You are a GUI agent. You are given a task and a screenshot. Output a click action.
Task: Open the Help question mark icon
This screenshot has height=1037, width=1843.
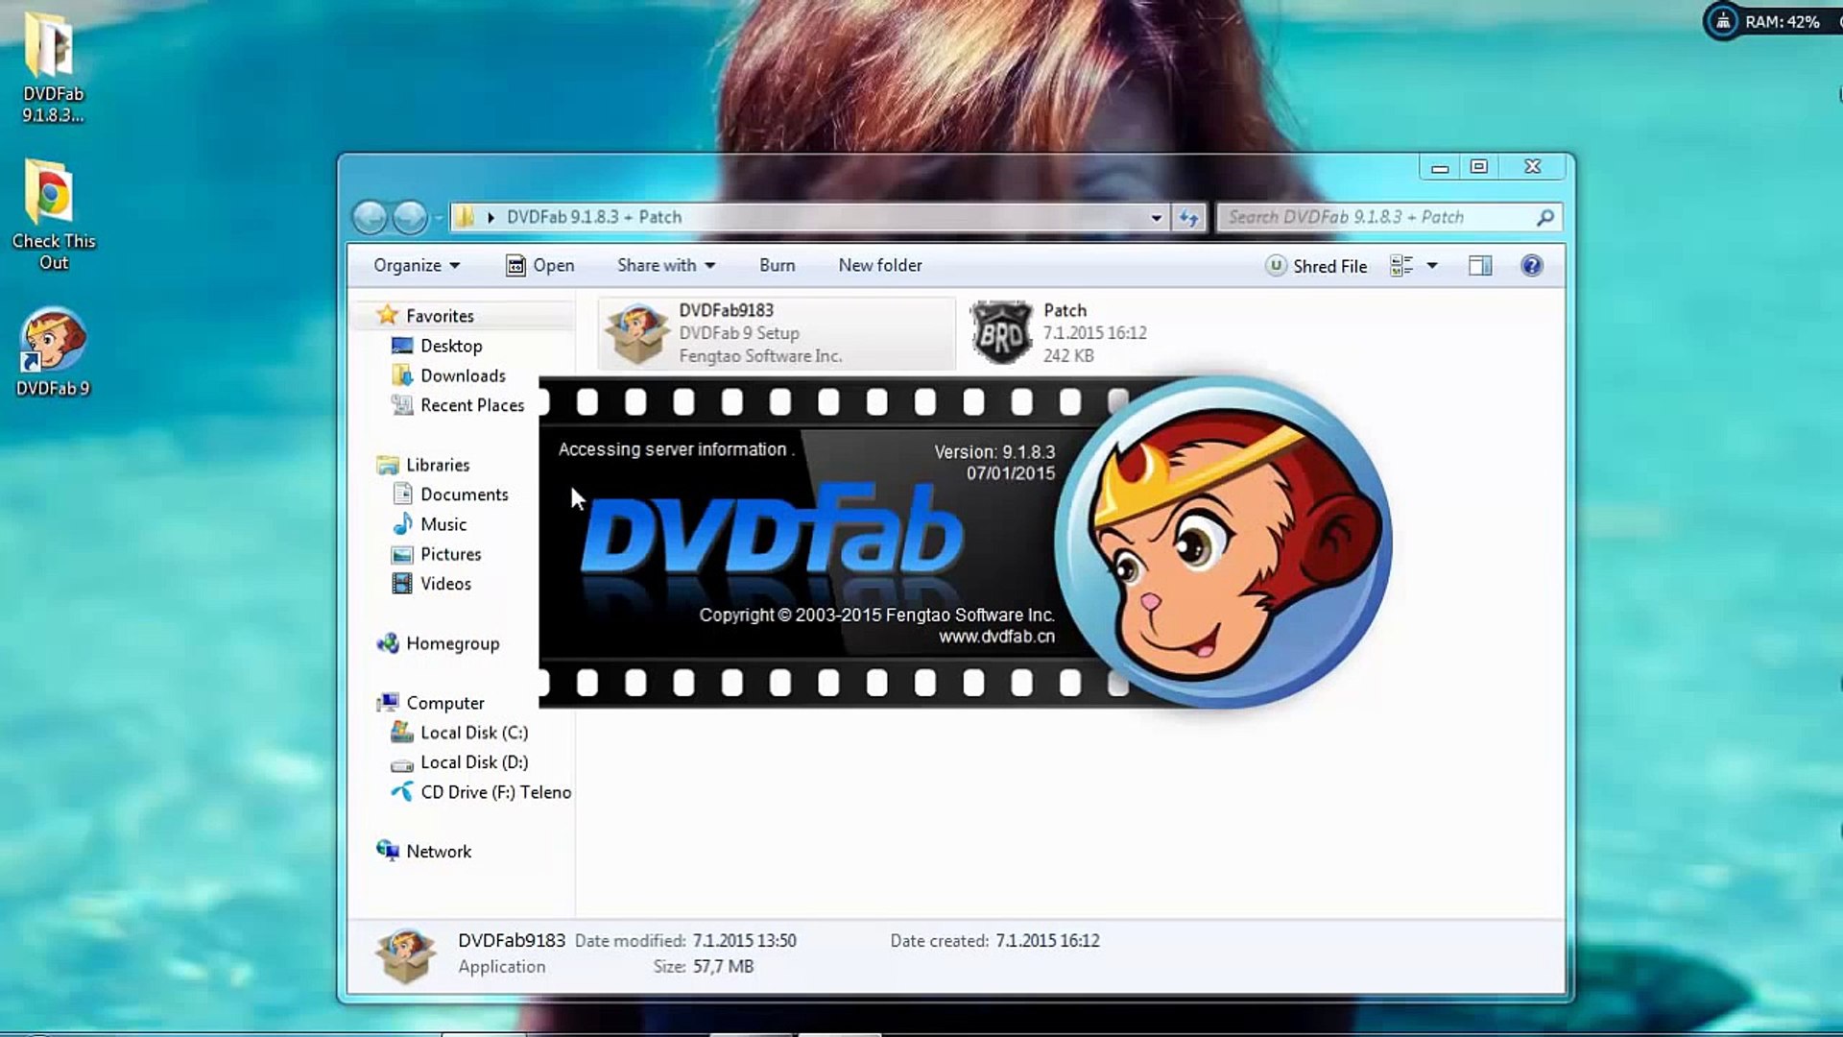1531,266
